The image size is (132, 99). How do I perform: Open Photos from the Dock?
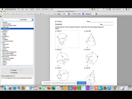tap(40, 88)
